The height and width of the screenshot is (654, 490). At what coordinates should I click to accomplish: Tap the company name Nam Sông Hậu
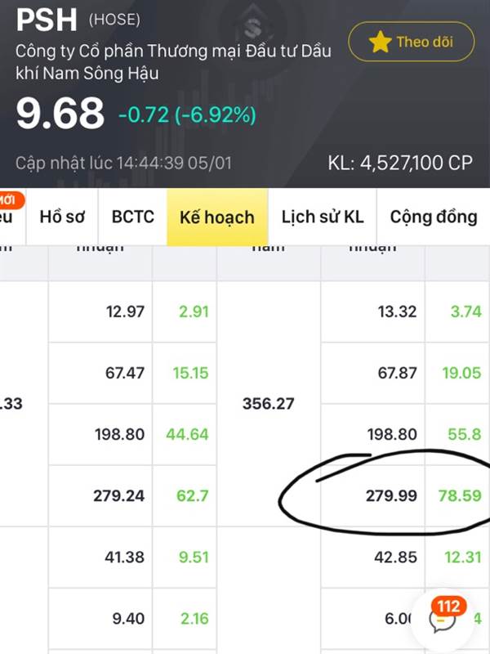click(x=173, y=62)
